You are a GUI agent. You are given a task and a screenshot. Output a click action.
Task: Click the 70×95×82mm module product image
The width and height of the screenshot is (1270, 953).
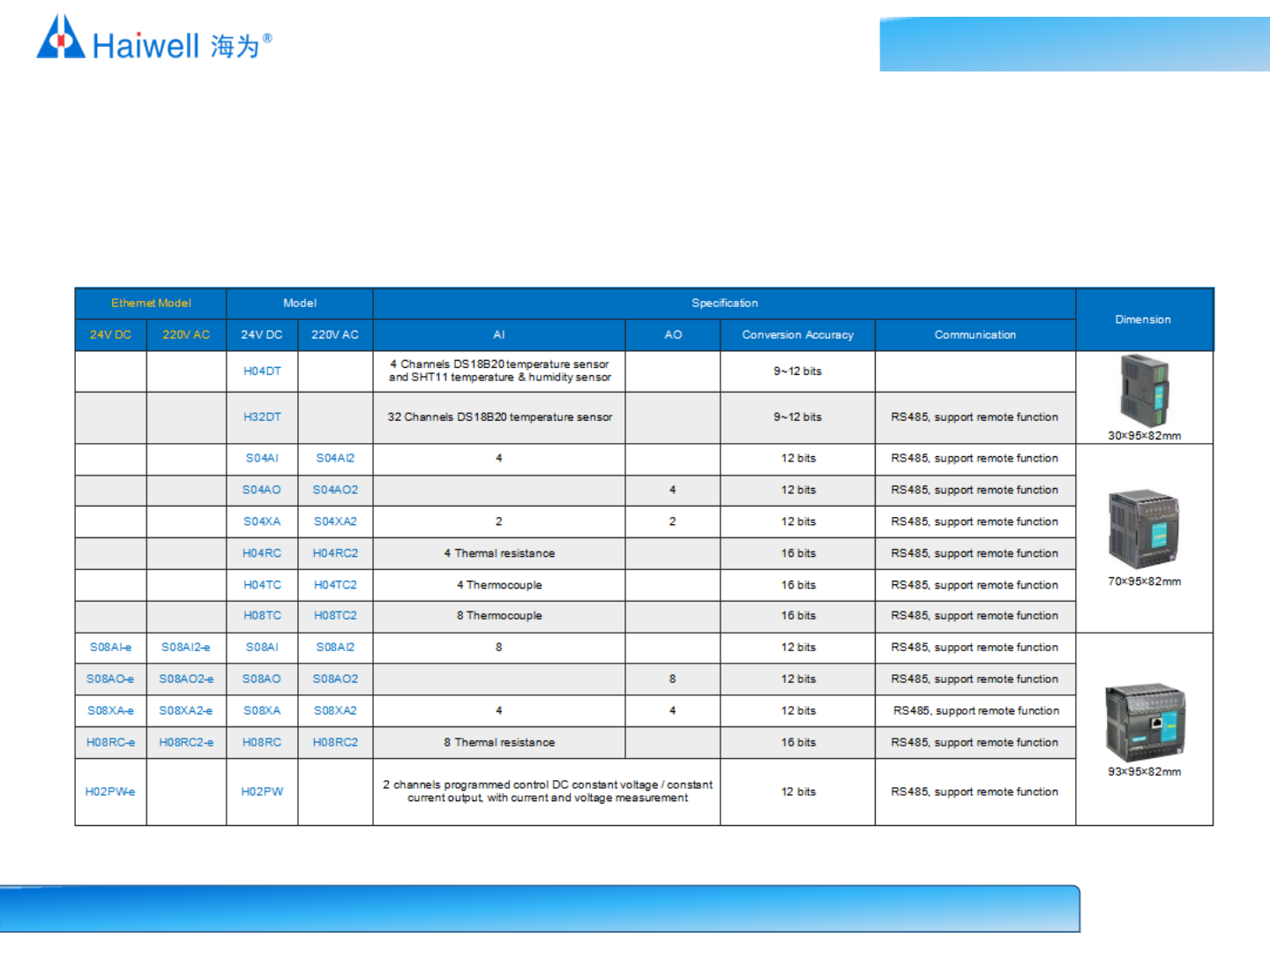pyautogui.click(x=1144, y=529)
